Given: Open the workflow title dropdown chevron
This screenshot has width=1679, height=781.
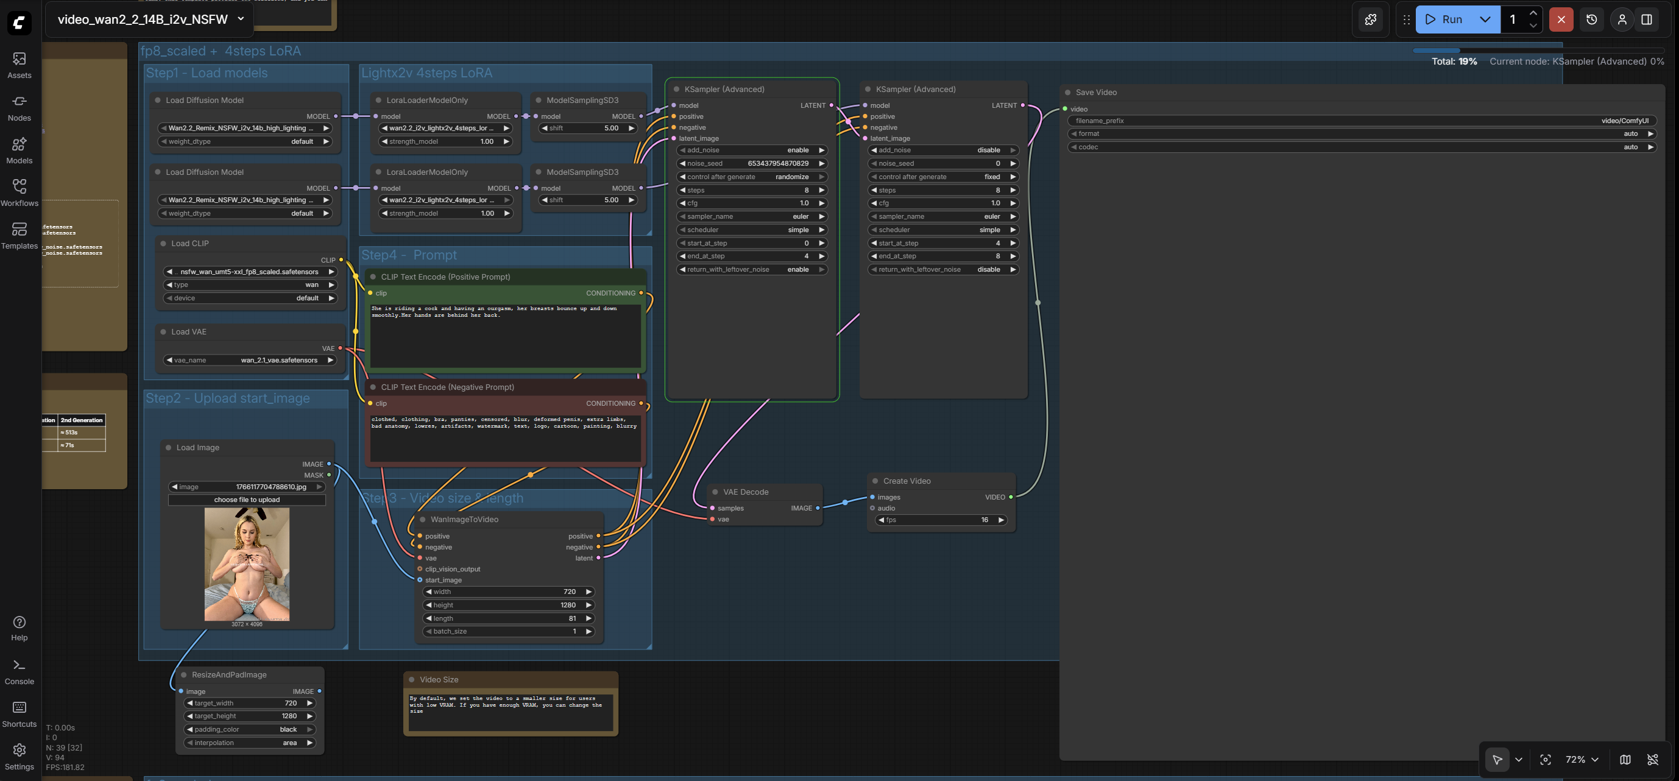Looking at the screenshot, I should coord(241,19).
